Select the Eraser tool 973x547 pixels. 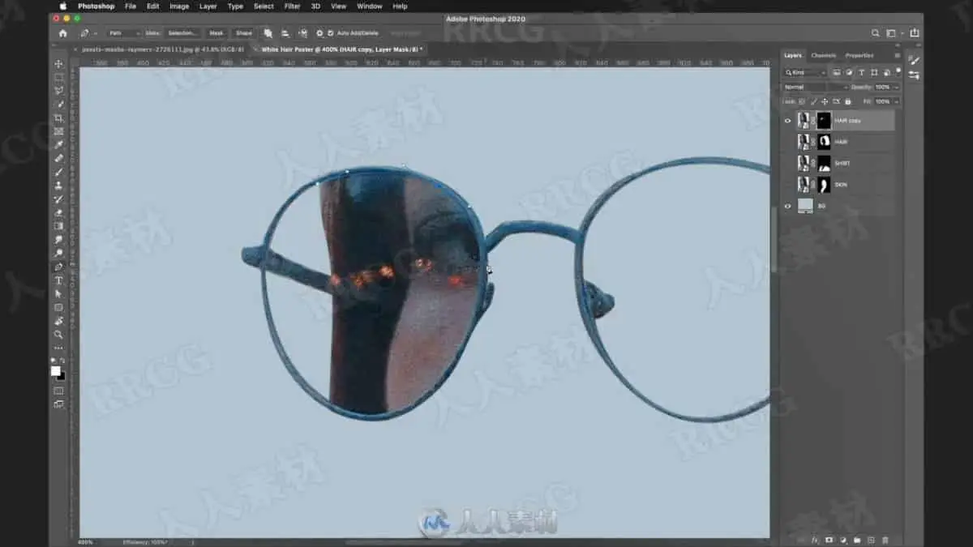[58, 212]
